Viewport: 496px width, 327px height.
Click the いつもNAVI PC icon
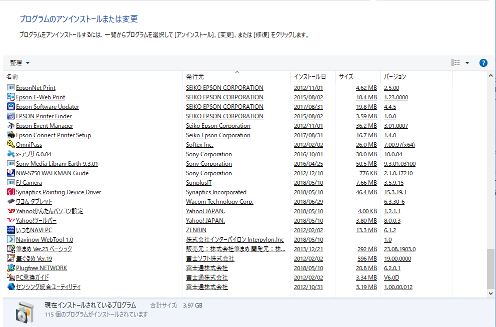(x=11, y=230)
